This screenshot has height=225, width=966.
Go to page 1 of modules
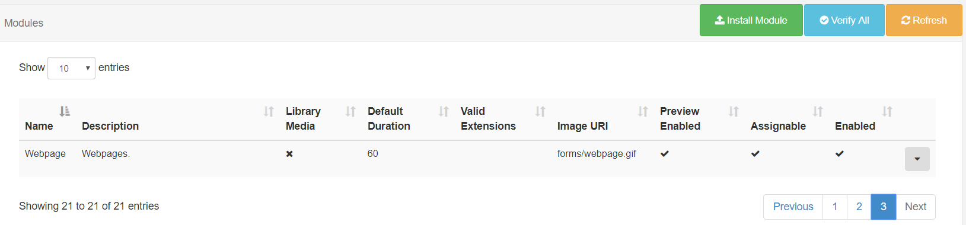click(835, 207)
